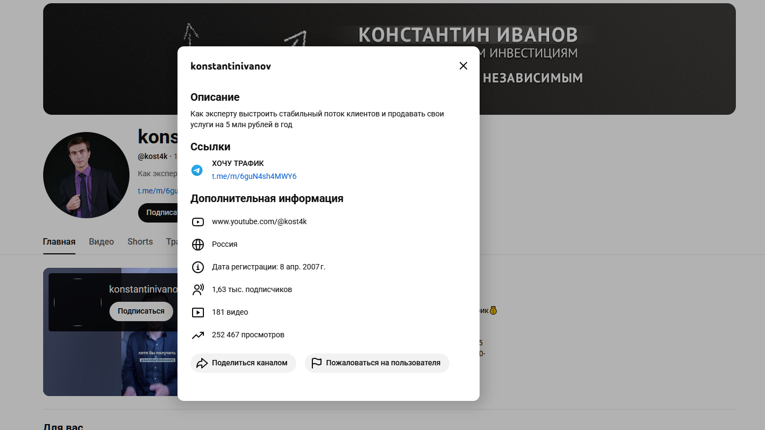Click the trending arrow icon beside 252 467 просмотров

click(198, 335)
